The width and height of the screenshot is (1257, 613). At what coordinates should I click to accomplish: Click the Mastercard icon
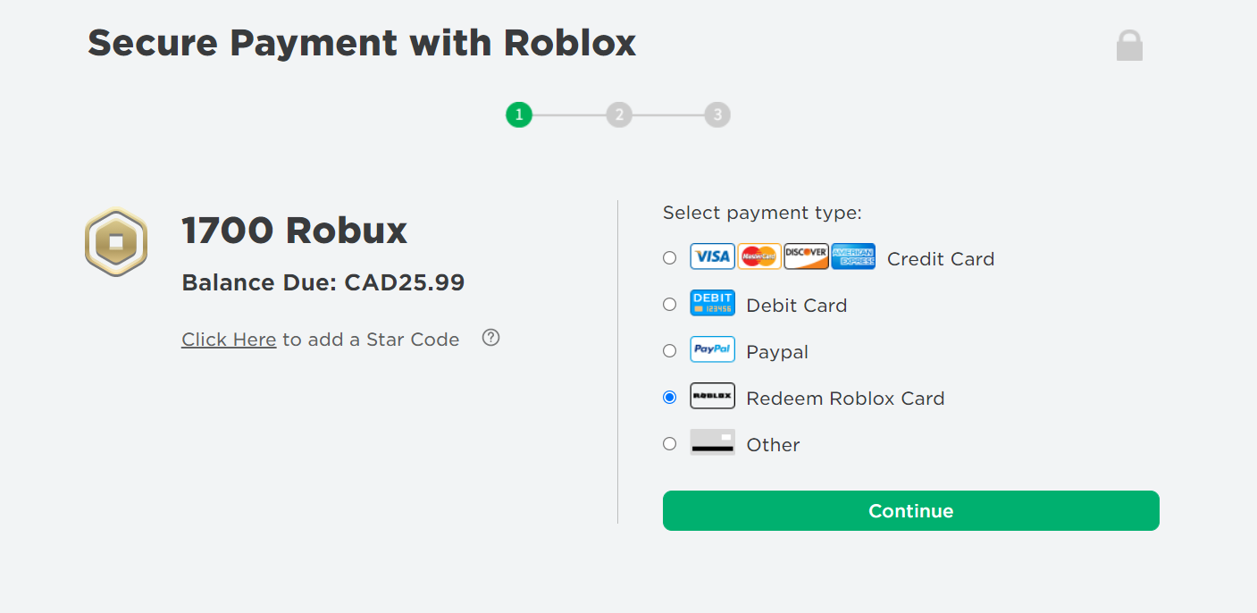click(759, 256)
